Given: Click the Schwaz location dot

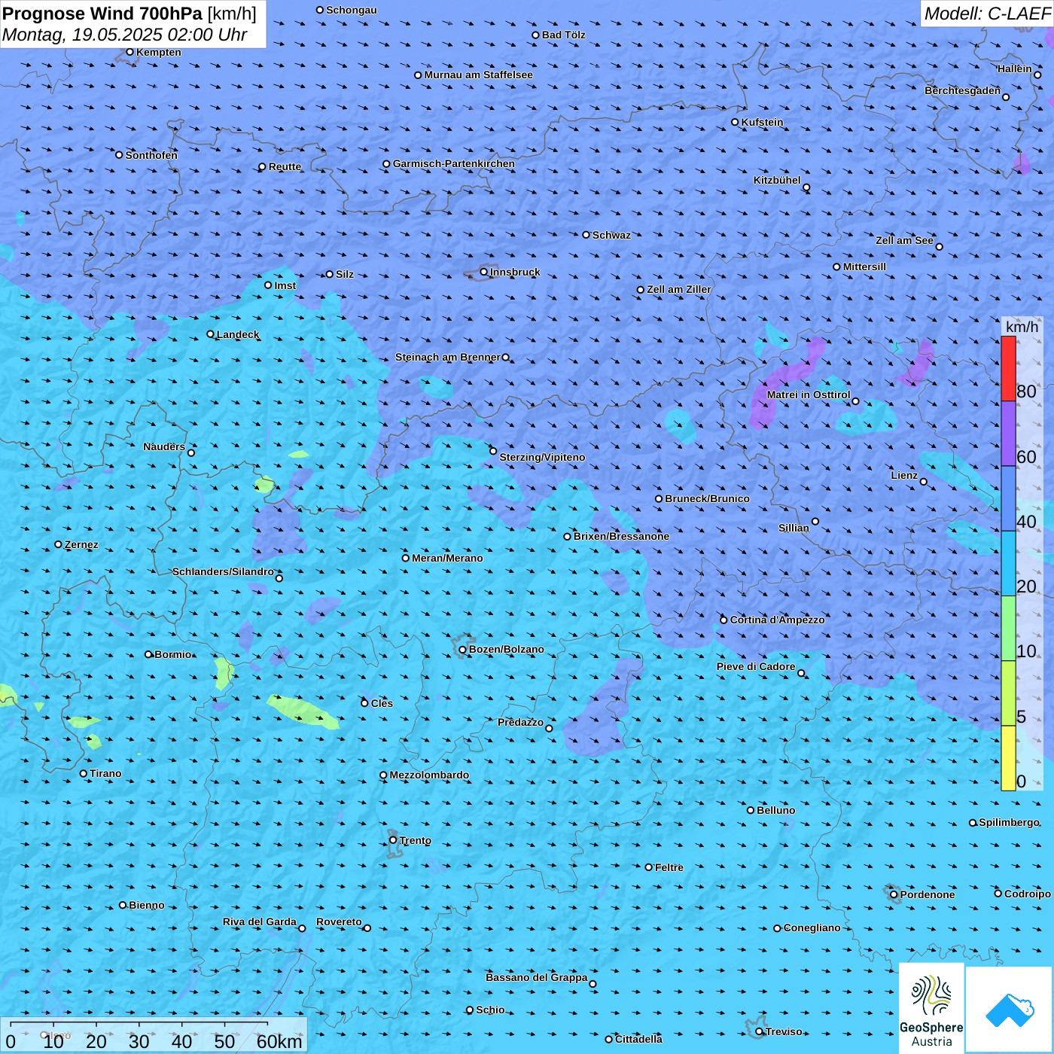Looking at the screenshot, I should point(586,235).
